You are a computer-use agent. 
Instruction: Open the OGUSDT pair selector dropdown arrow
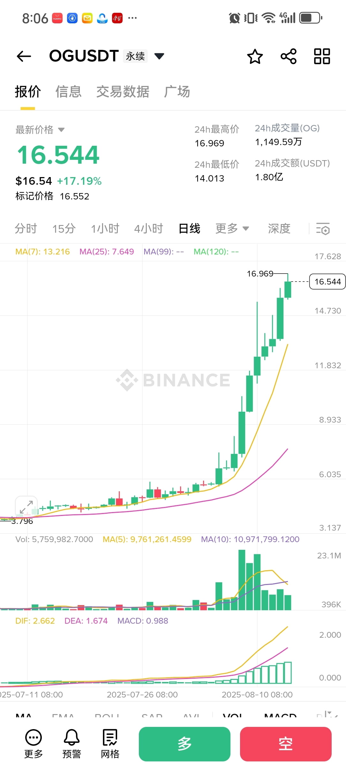pyautogui.click(x=159, y=56)
